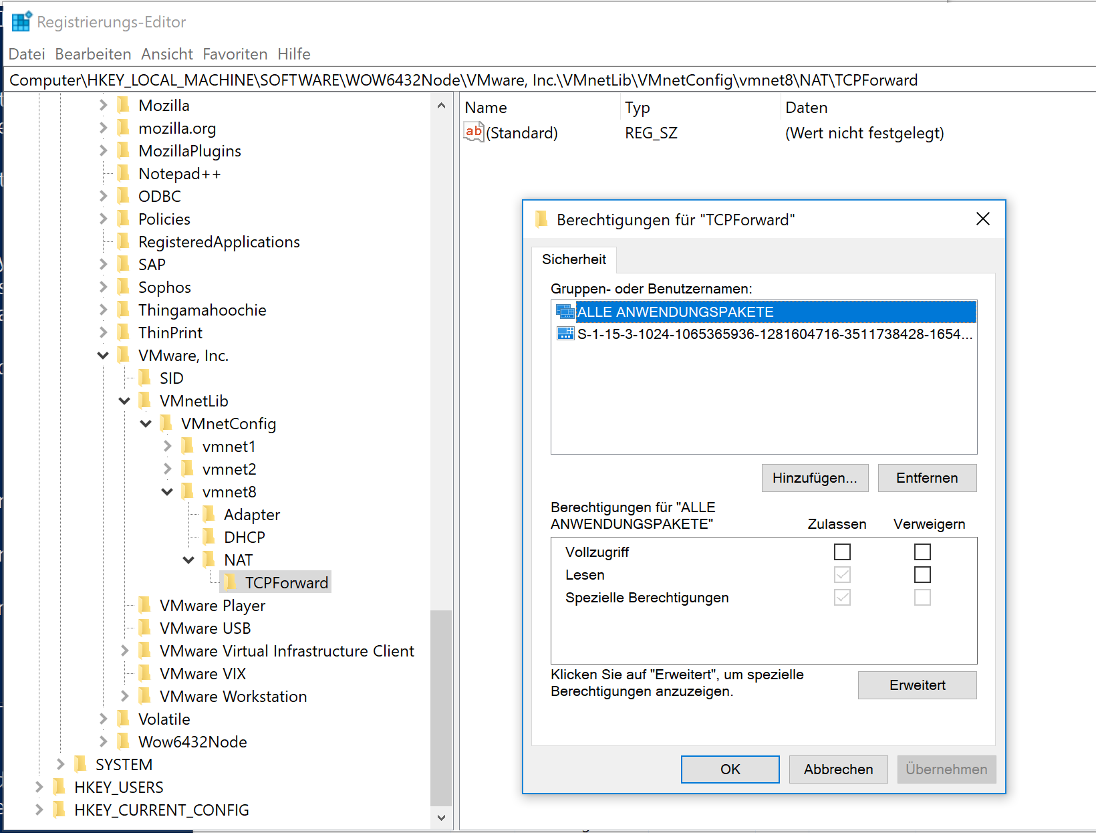Click the (Standard) string value icon

[474, 132]
